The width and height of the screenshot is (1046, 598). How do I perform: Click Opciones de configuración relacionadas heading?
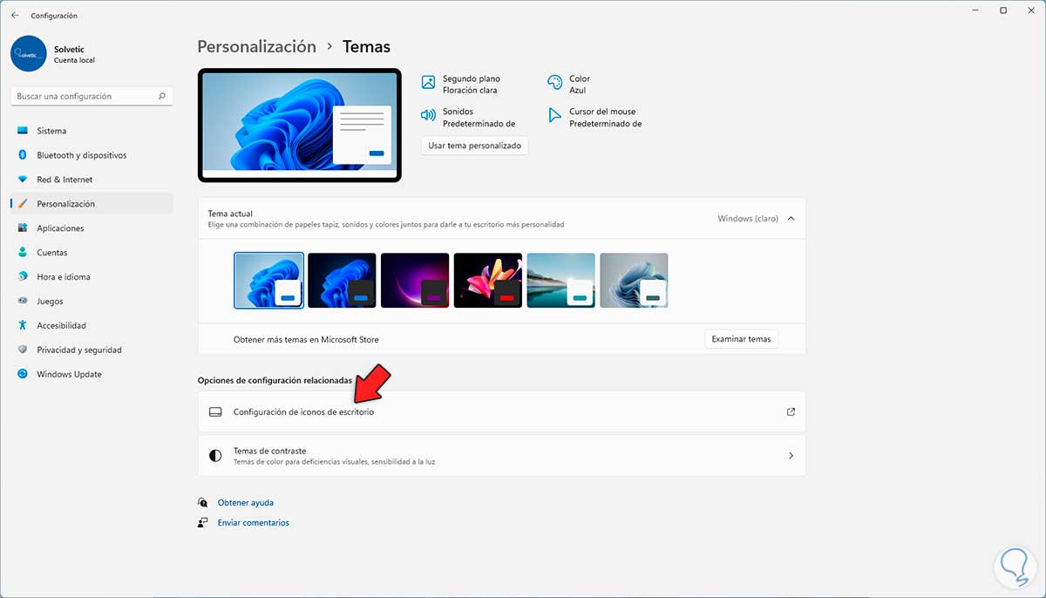coord(275,381)
